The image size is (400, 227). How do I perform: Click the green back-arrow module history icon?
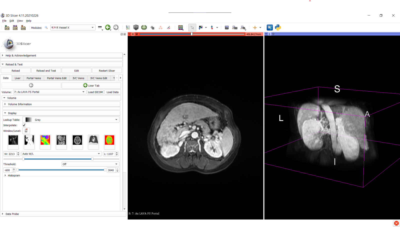[x=108, y=27]
